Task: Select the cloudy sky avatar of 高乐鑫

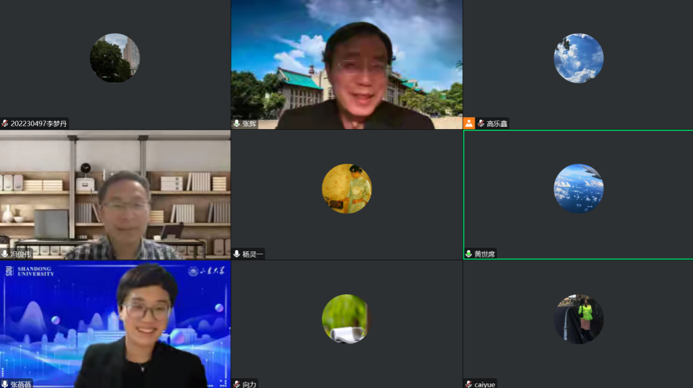Action: [578, 58]
